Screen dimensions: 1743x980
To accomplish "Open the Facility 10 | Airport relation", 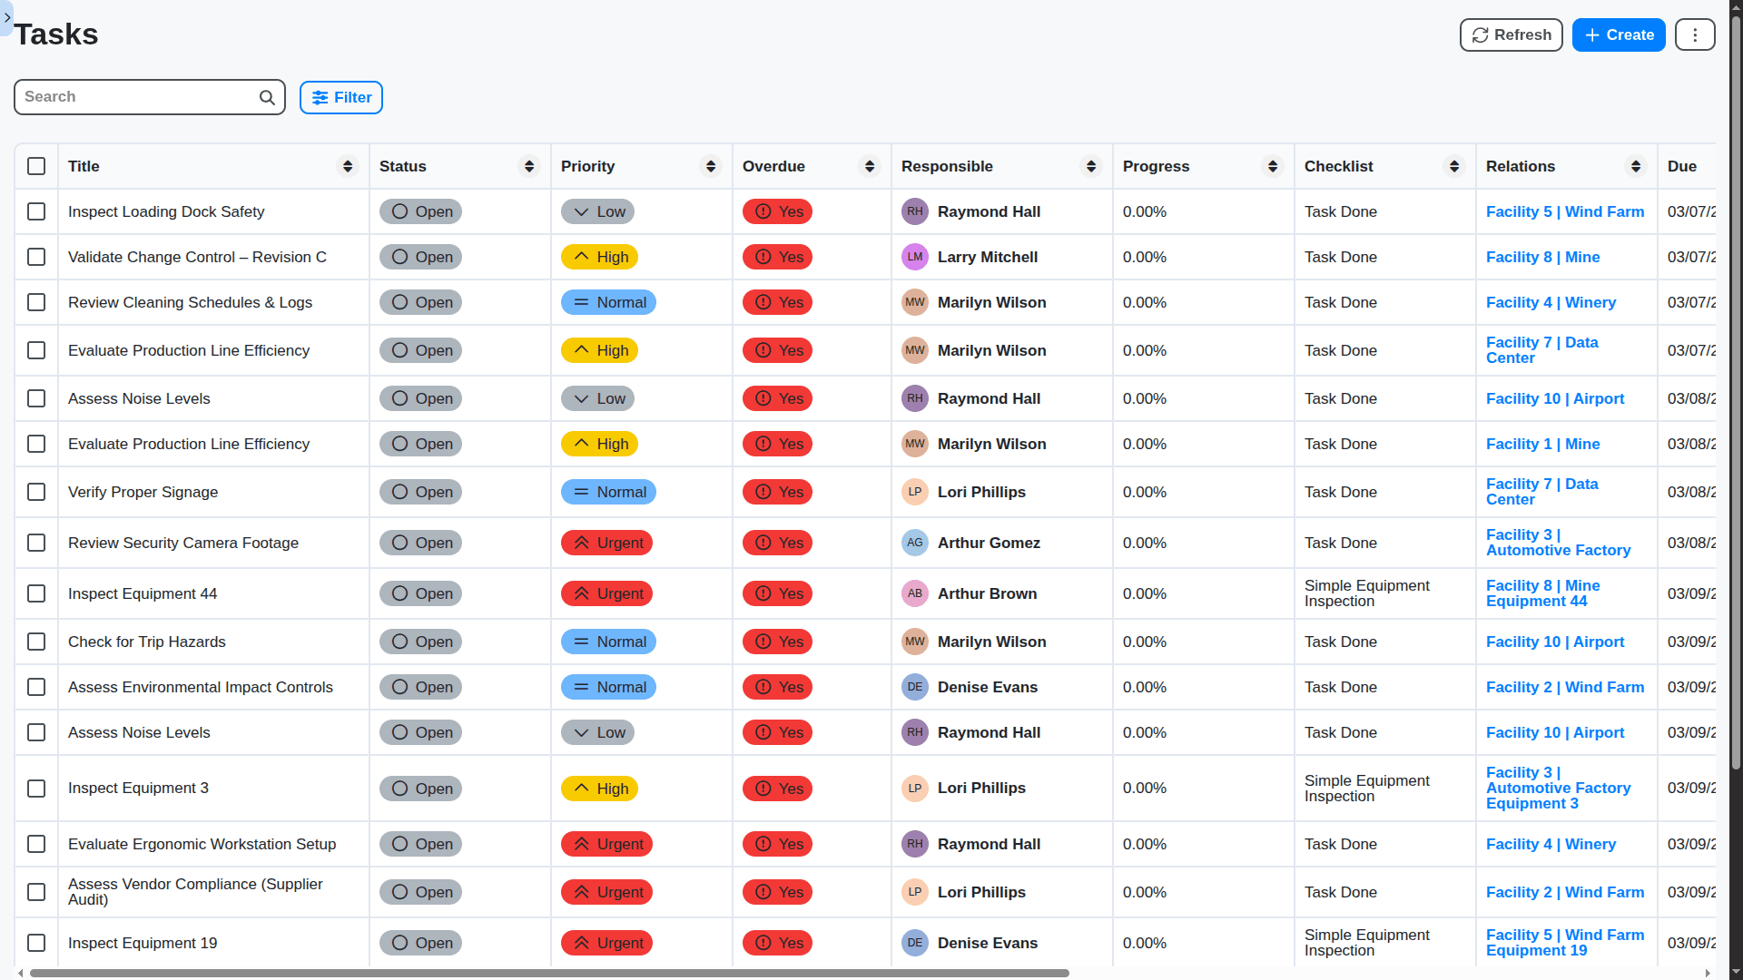I will [x=1554, y=398].
